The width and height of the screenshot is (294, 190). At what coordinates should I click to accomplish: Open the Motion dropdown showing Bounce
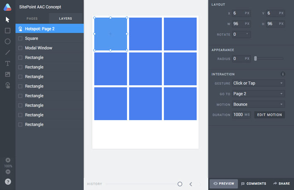[x=258, y=104]
